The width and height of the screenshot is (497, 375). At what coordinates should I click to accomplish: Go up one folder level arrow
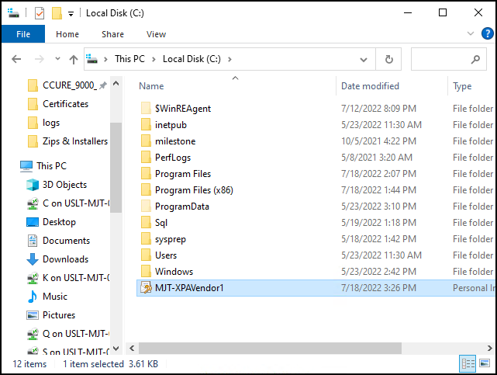[x=74, y=59]
